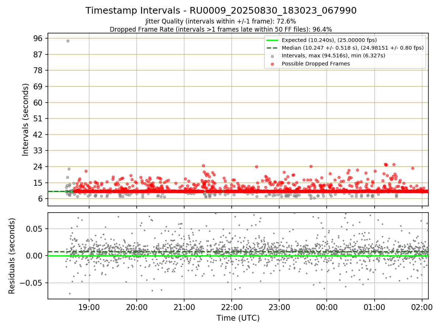Click the red dot marker in the legend
Viewport: 442px width, 331px height.
tap(272, 64)
